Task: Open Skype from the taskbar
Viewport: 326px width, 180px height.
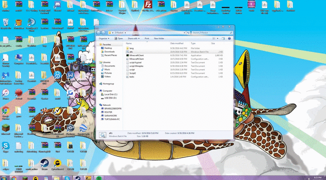Action: coord(67,178)
